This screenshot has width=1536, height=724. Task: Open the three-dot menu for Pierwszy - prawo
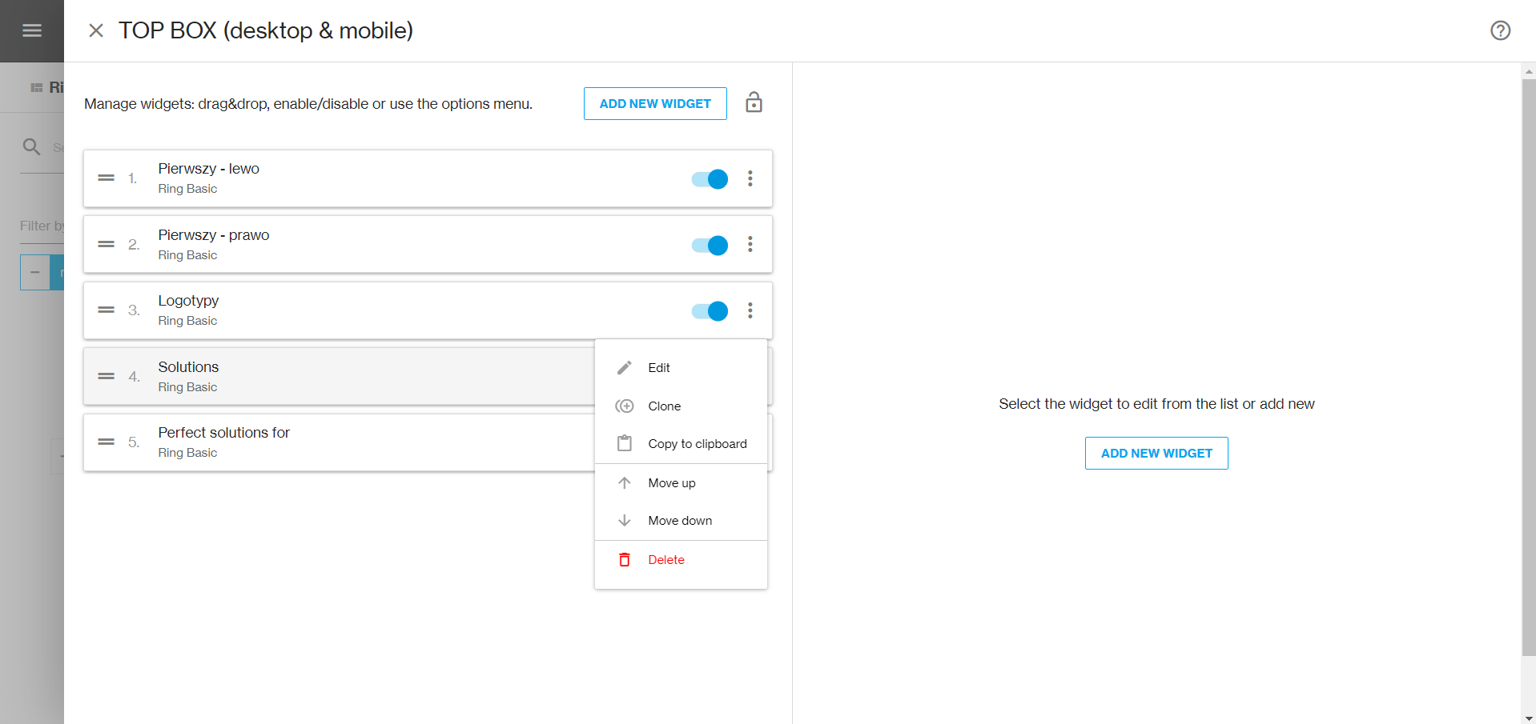750,245
